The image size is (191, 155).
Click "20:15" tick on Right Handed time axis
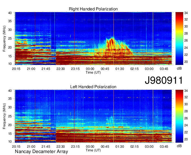(x=16, y=69)
